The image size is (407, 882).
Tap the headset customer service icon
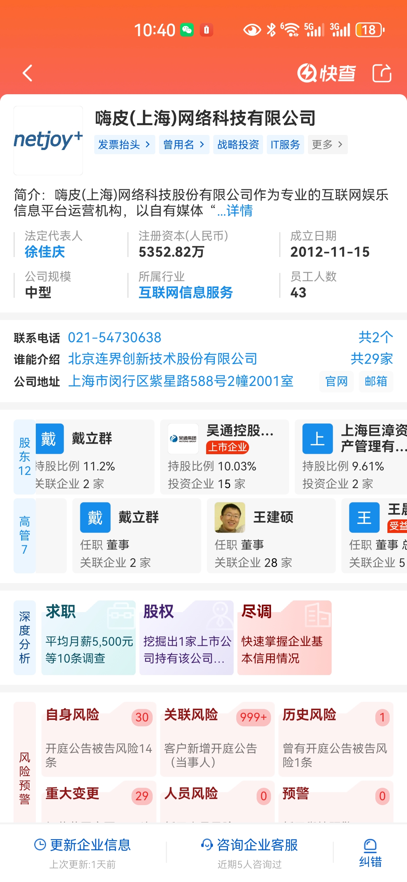[207, 845]
